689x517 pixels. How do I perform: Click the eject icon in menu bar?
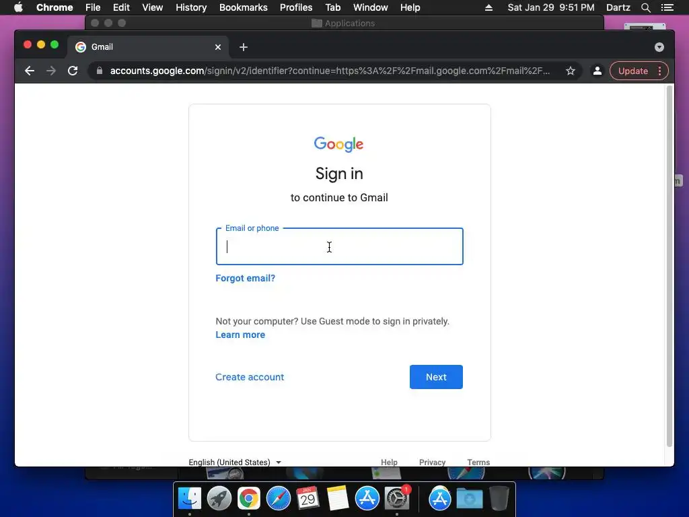(x=488, y=7)
